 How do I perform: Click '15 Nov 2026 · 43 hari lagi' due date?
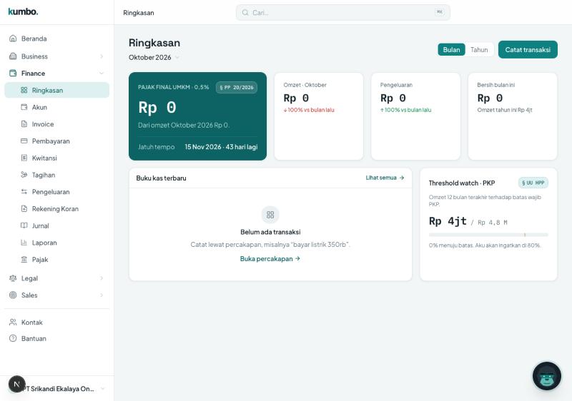[x=221, y=147]
